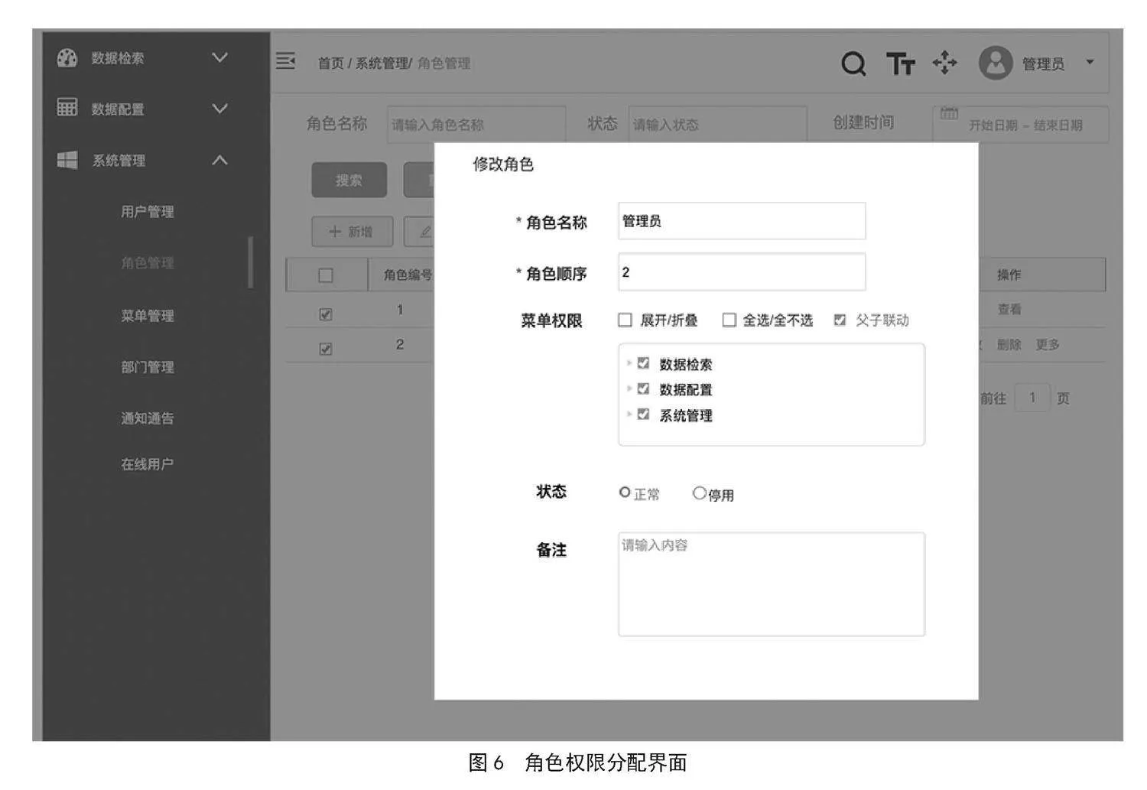
Task: Click 首页 in the breadcrumb
Action: click(331, 63)
